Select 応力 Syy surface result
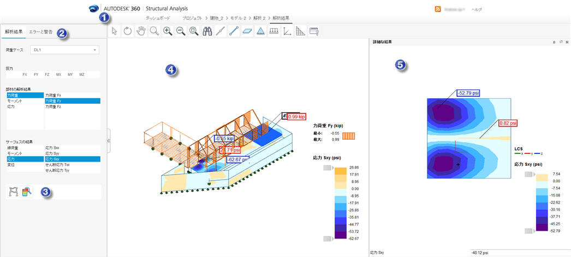The height and width of the screenshot is (257, 571). coord(73,154)
